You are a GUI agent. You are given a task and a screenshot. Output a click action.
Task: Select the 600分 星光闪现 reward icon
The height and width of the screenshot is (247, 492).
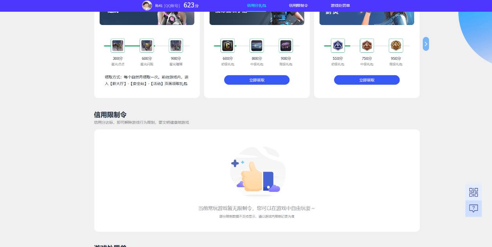click(147, 46)
